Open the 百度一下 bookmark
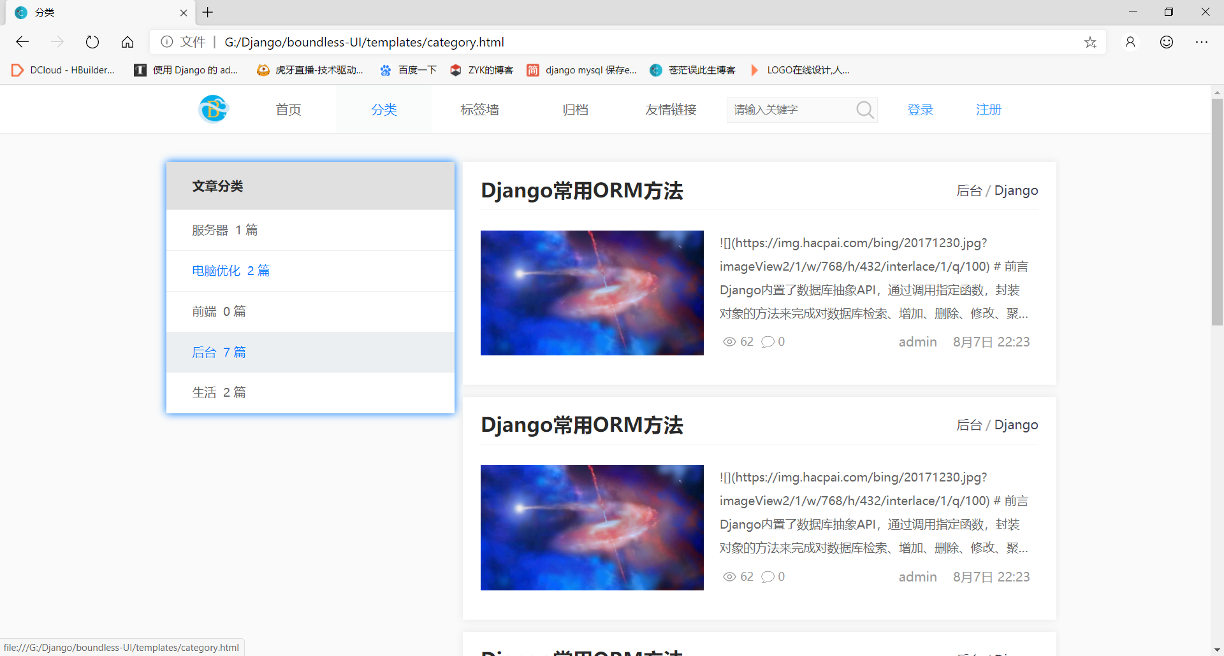This screenshot has height=656, width=1224. point(409,70)
